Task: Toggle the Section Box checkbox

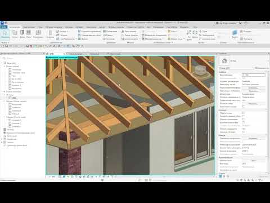Action: point(244,132)
